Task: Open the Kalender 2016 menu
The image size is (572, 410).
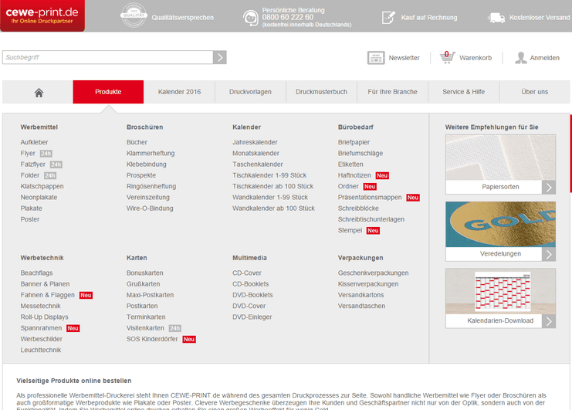Action: pyautogui.click(x=179, y=92)
